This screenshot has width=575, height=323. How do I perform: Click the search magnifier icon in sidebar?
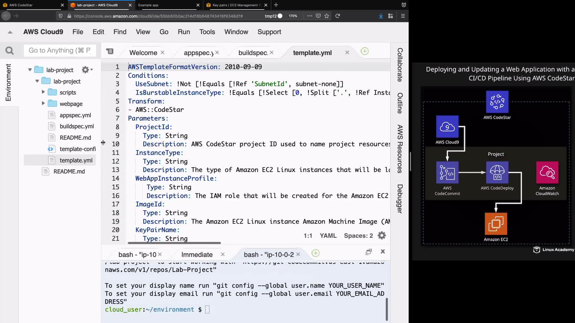(x=10, y=51)
